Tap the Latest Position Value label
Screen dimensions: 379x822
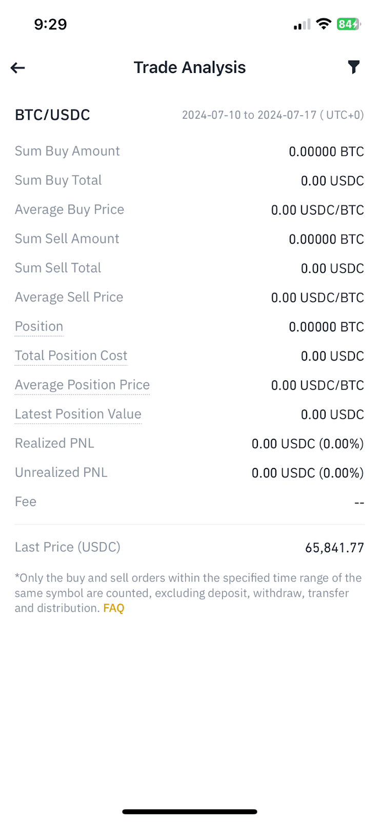point(78,415)
